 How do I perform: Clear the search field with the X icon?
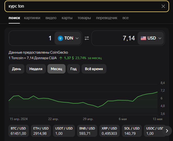[x=163, y=6]
